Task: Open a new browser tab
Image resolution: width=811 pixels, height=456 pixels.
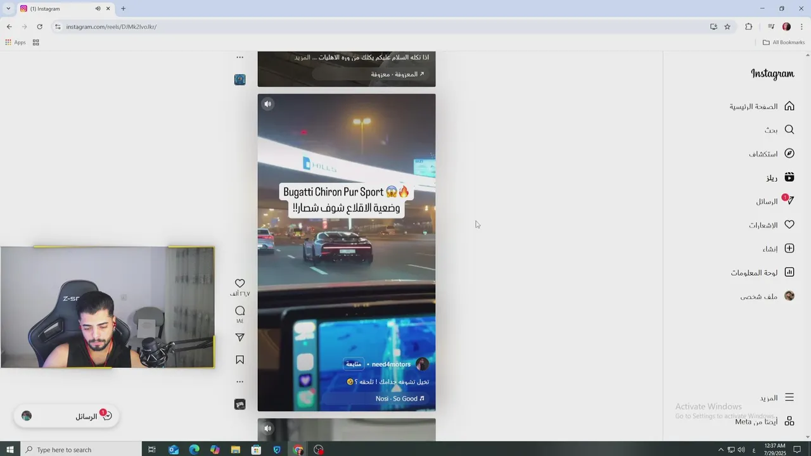Action: [123, 9]
